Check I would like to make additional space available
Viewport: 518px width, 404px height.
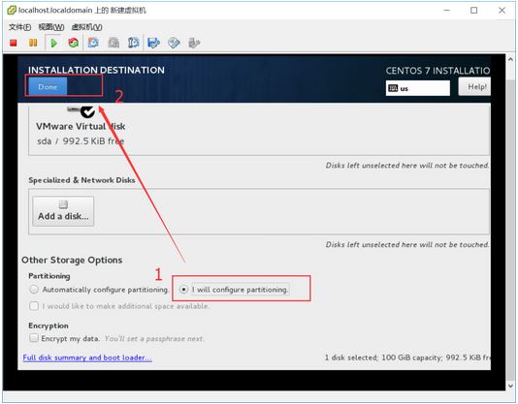click(34, 306)
